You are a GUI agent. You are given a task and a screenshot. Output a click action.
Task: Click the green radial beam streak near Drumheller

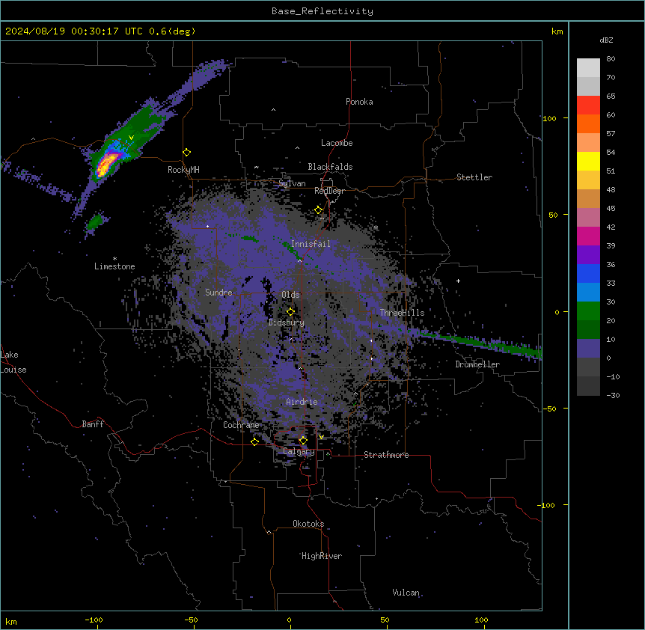point(477,341)
